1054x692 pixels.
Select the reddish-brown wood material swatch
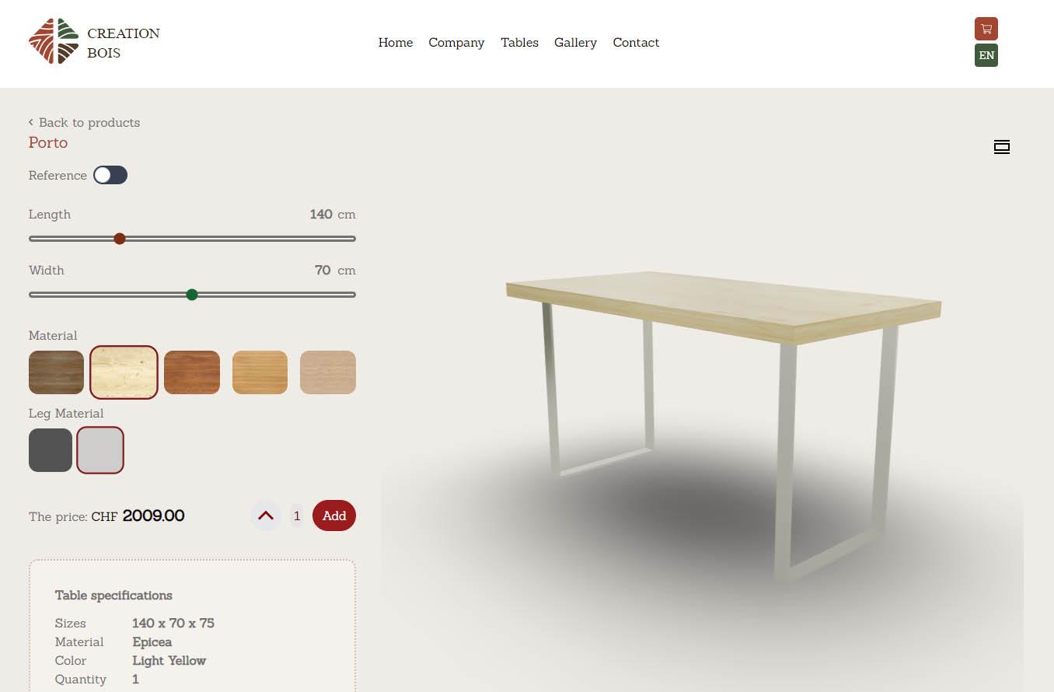pyautogui.click(x=192, y=372)
